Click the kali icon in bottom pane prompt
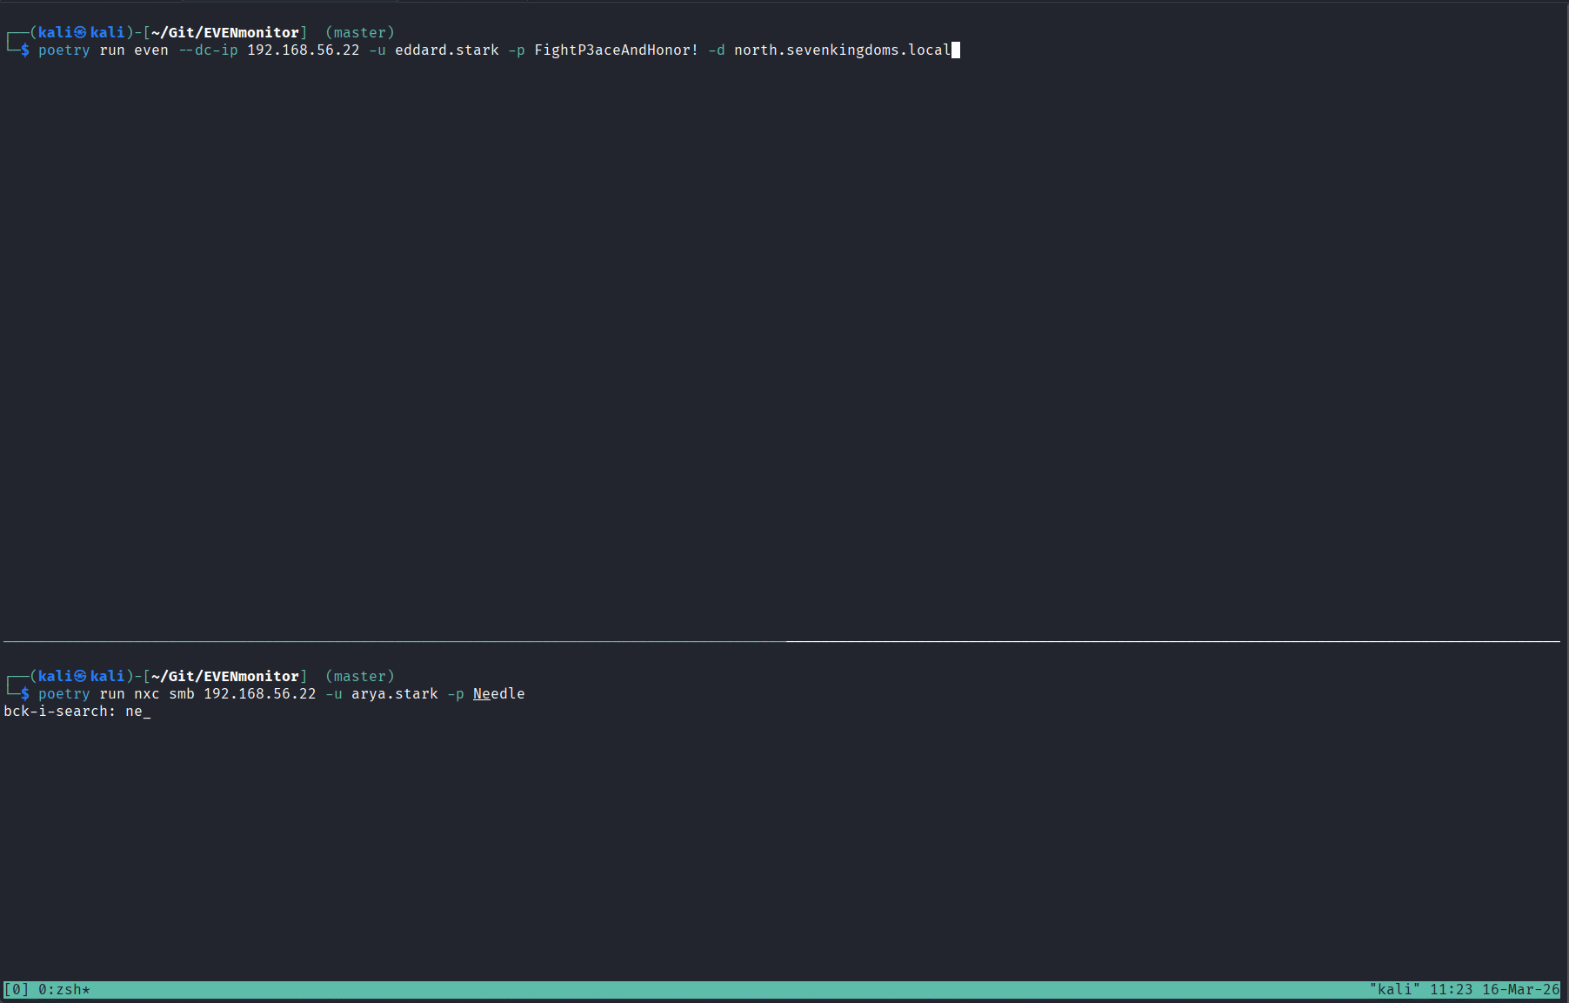Viewport: 1569px width, 1003px height. [x=81, y=676]
